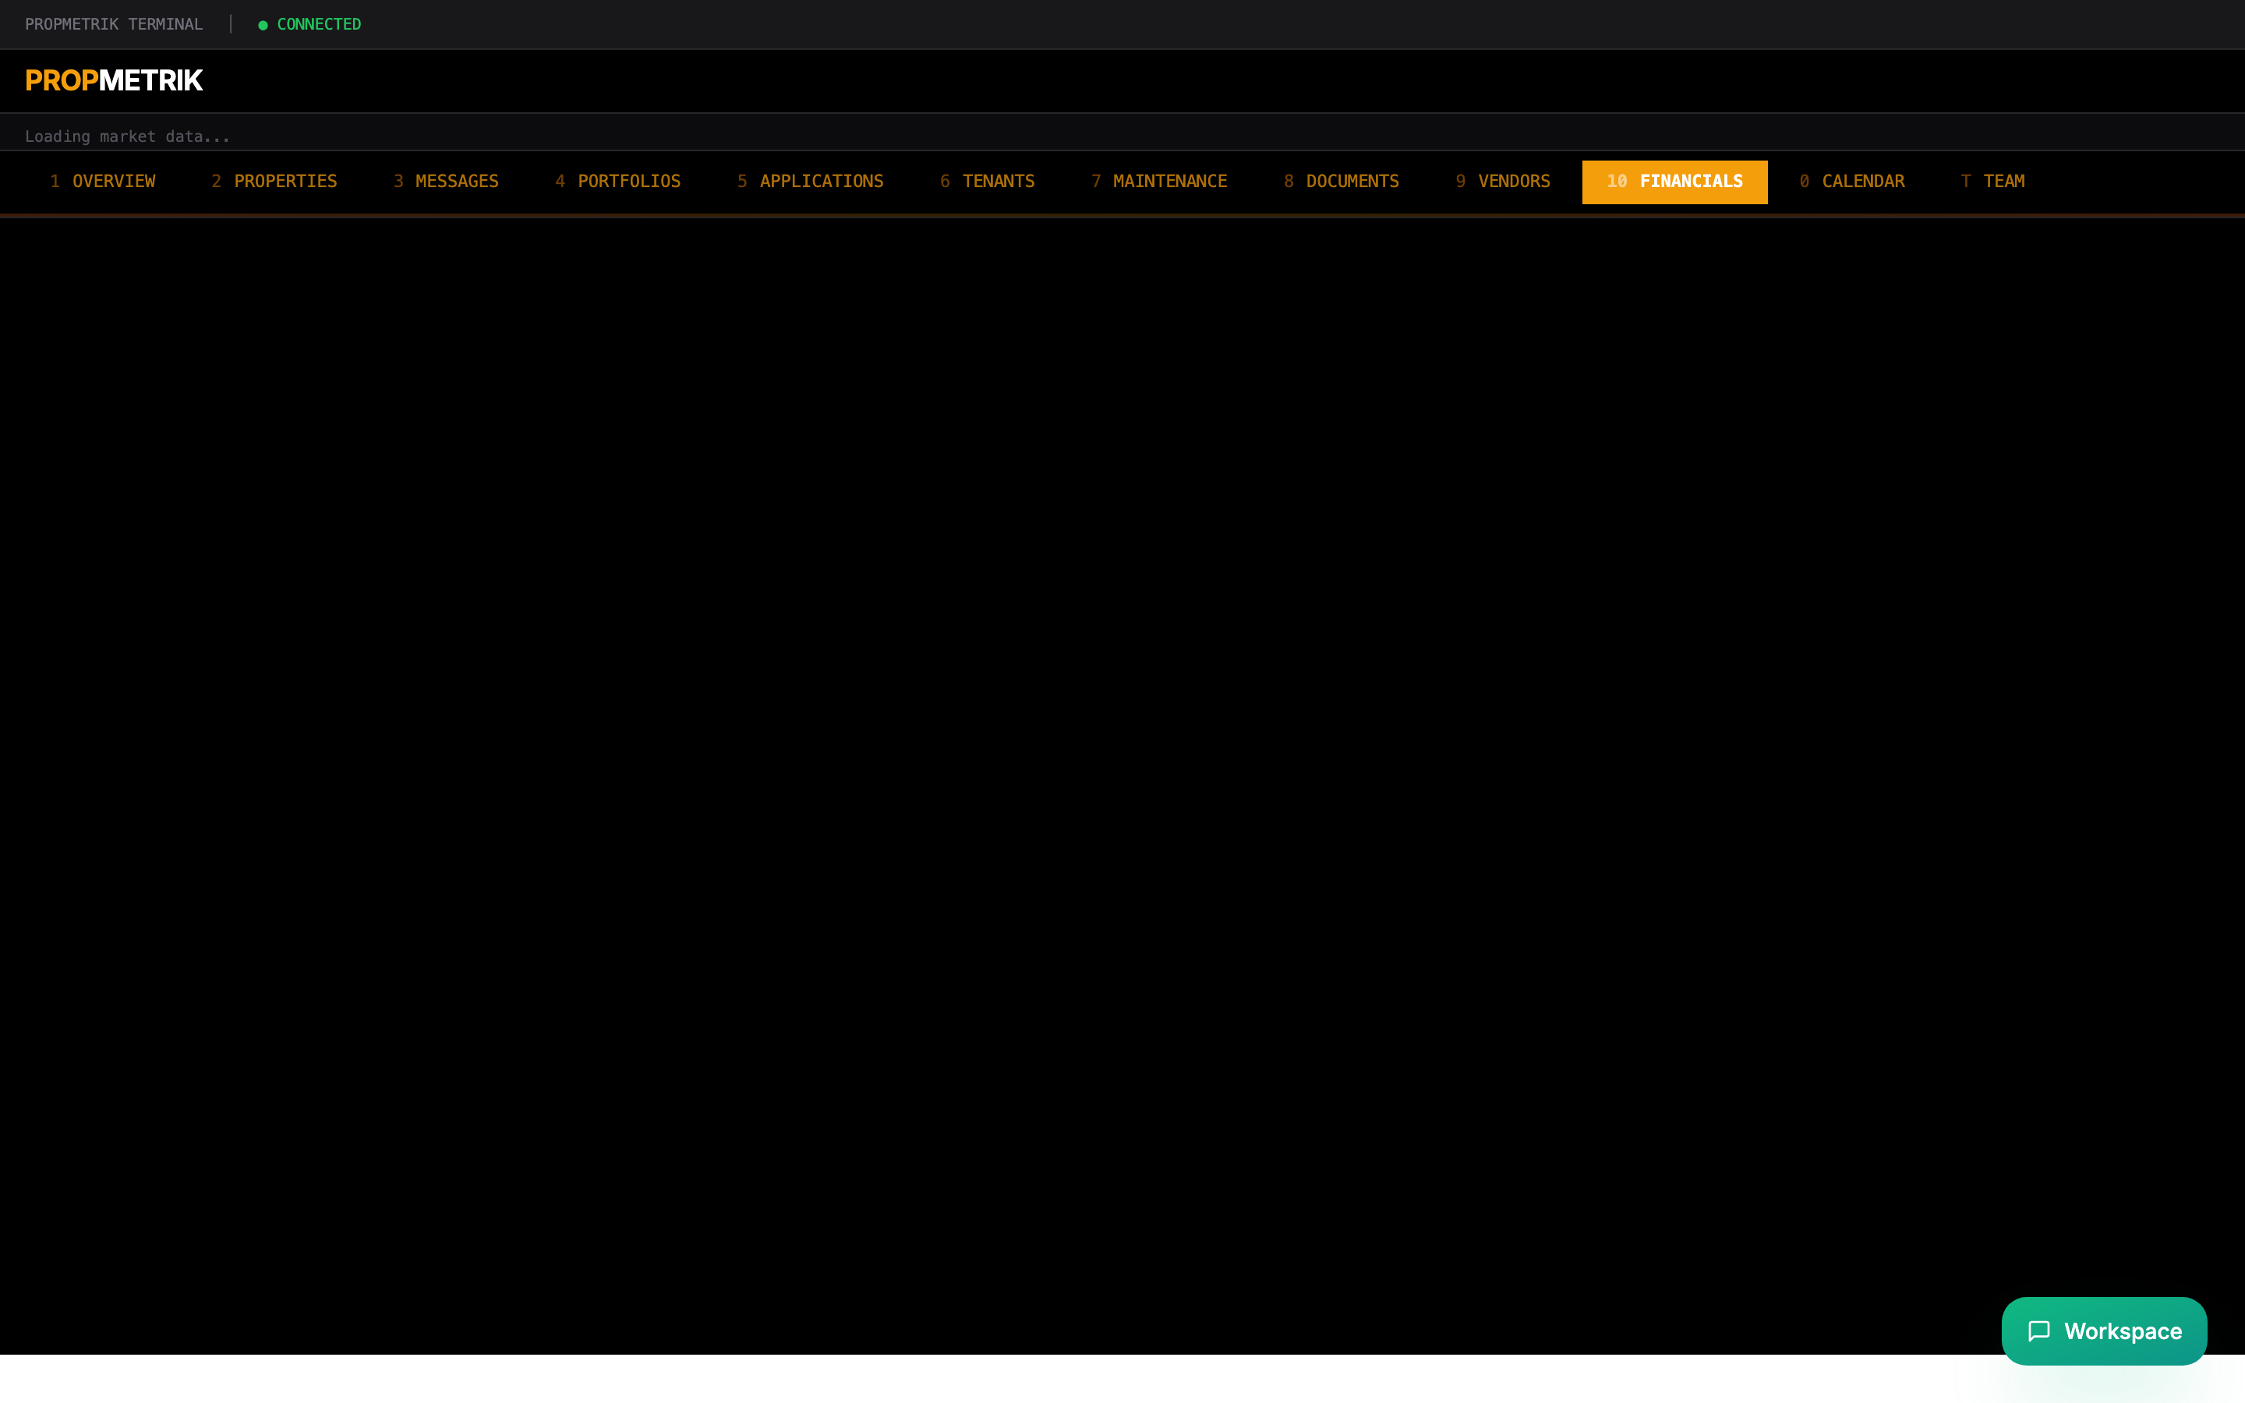Click the chat bubble icon in Workspace
2245x1403 pixels.
(x=2039, y=1331)
